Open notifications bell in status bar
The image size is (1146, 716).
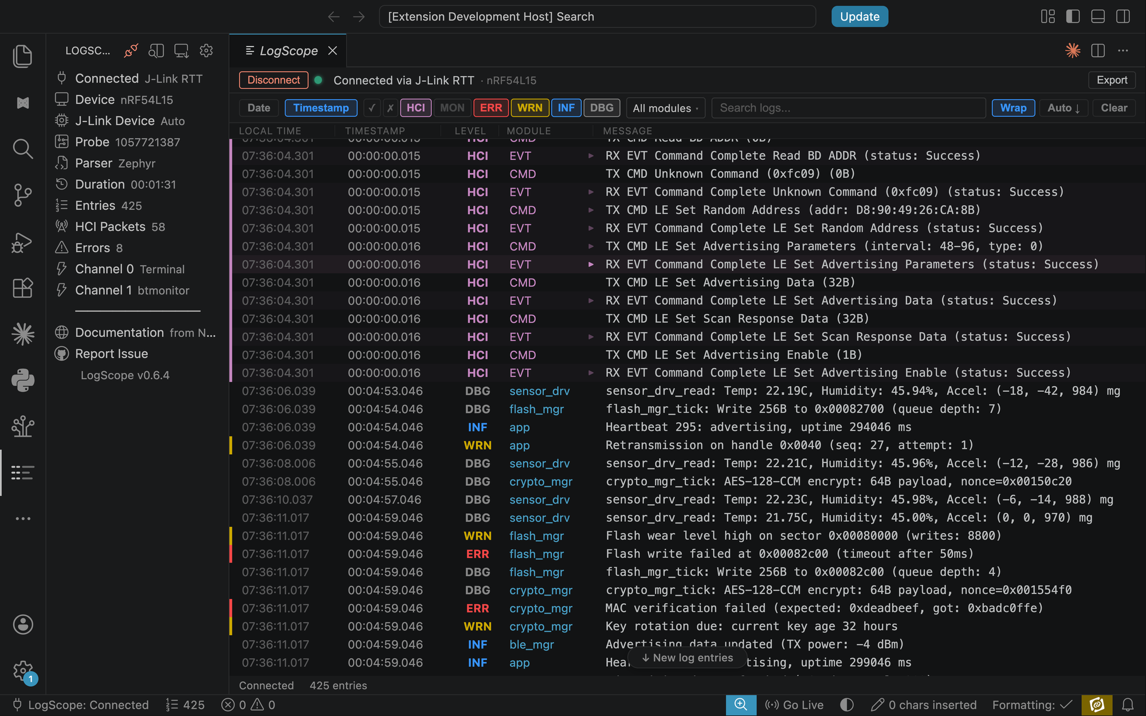pyautogui.click(x=1127, y=705)
